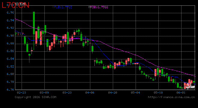Select the 6.92 price axis label

[10, 28]
